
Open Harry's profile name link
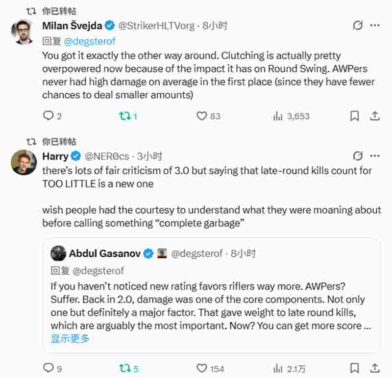point(55,156)
